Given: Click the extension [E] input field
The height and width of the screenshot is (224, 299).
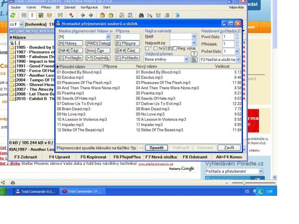Looking at the screenshot, I should 127,37.
